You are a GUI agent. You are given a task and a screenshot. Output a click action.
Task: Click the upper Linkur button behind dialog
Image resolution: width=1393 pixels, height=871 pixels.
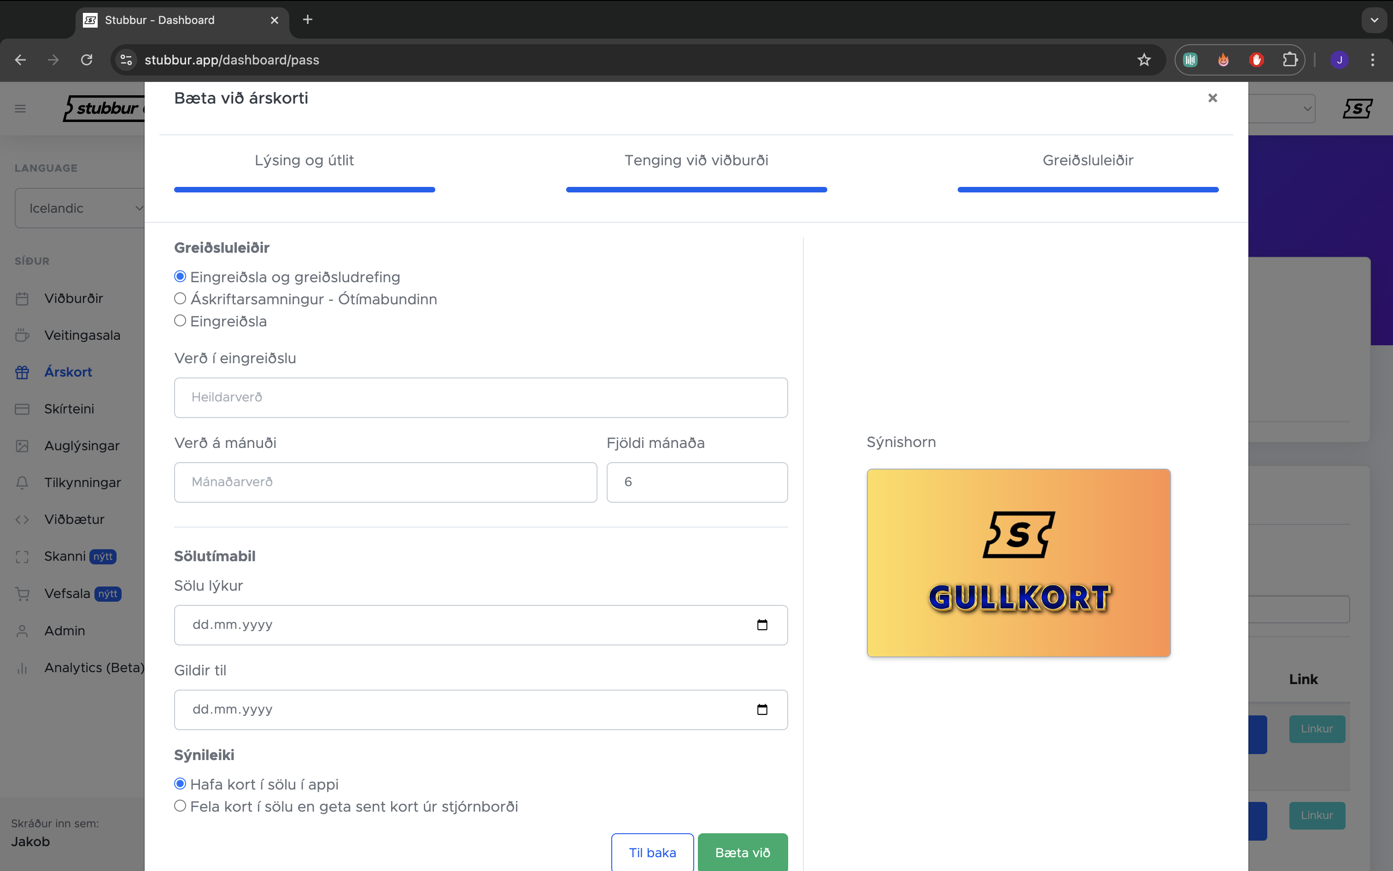(1317, 729)
